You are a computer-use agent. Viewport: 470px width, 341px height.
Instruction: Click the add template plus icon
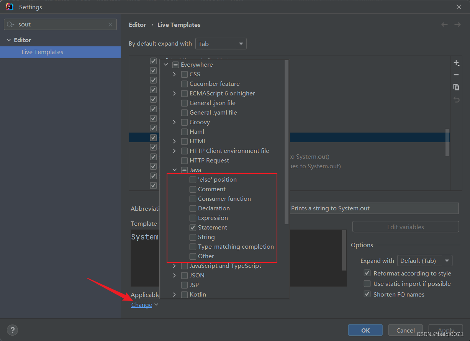456,63
